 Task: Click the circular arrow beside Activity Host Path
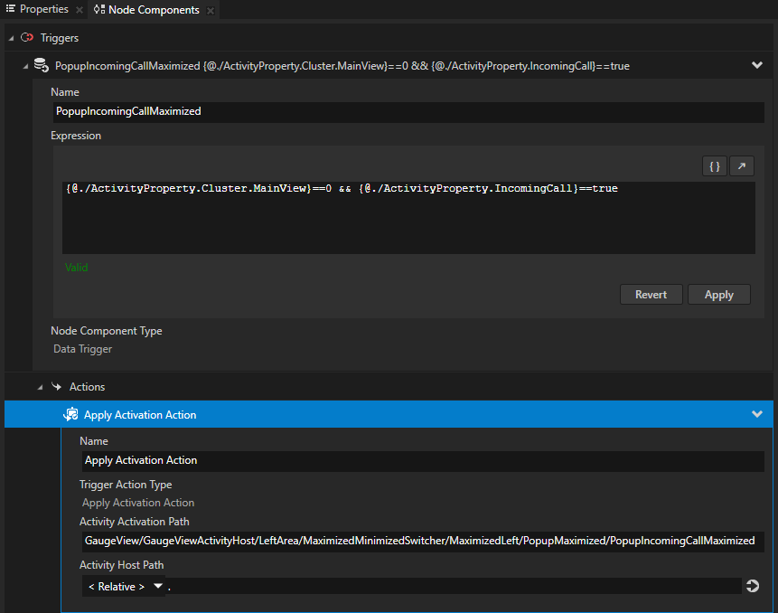point(753,587)
